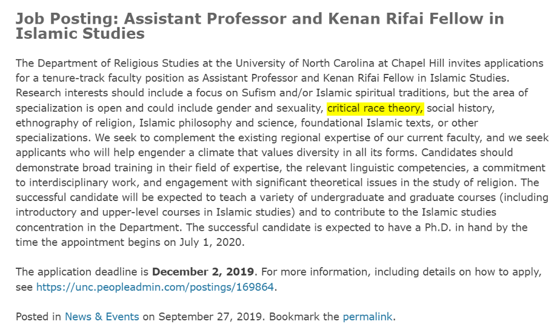
Task: Click the phrase "Bookmark the" before permalink
Action: click(x=304, y=317)
